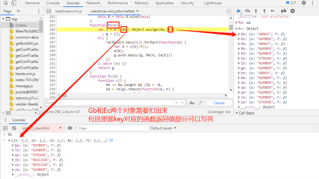Go to previous search match arrow
Viewport: 319px width, 179px height.
tap(176, 103)
